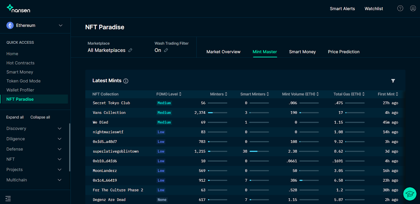Switch to the Price Prediction tab

(344, 52)
